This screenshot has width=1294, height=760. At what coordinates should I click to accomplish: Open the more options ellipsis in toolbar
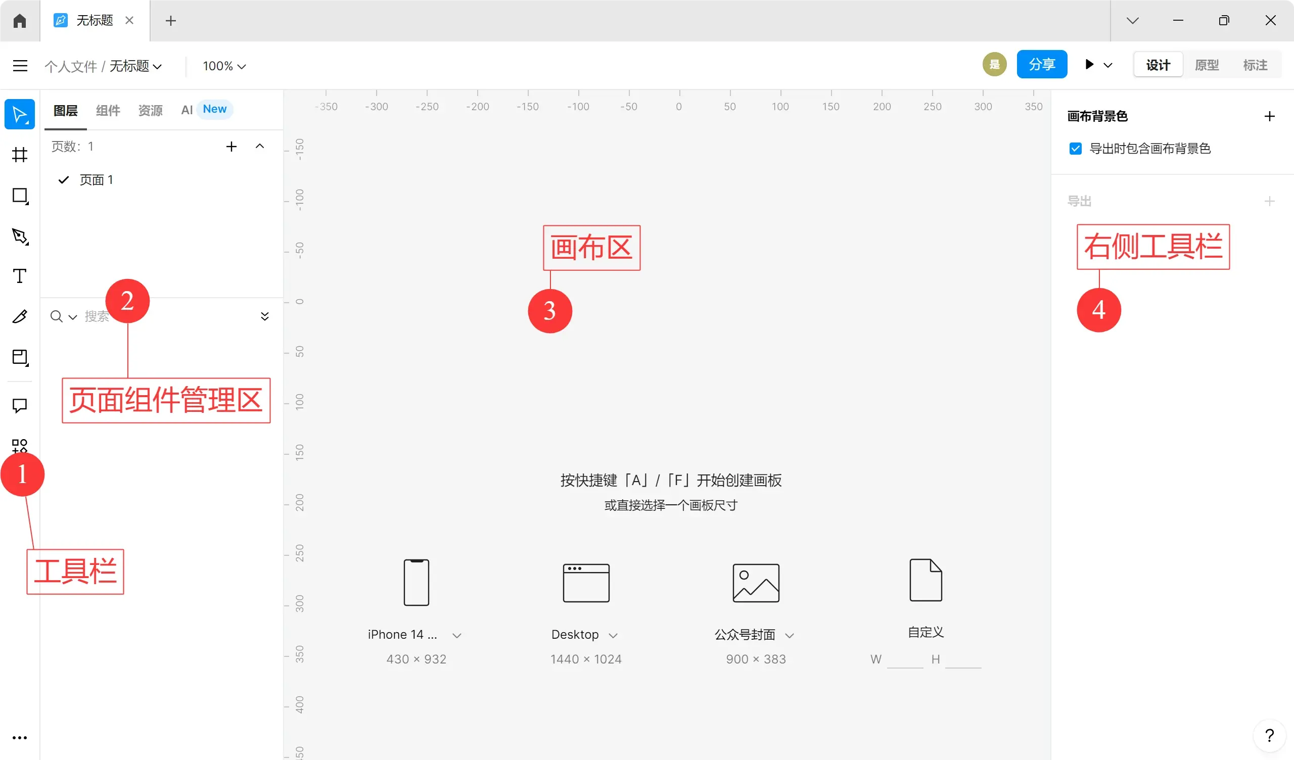click(x=20, y=738)
